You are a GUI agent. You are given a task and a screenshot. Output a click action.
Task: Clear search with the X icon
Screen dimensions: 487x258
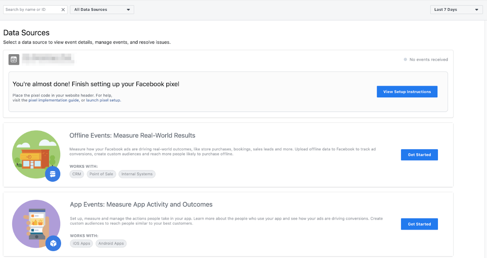(63, 9)
